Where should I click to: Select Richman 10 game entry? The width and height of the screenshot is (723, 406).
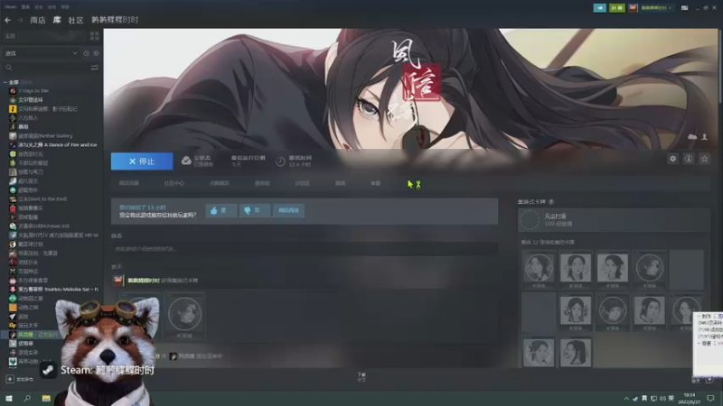click(x=43, y=226)
